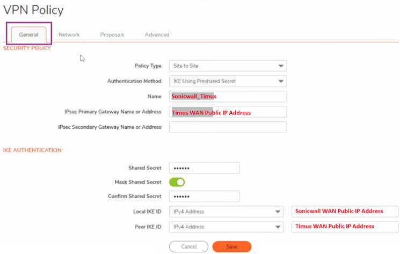The width and height of the screenshot is (400, 254).
Task: Open the Network tab
Action: (69, 35)
